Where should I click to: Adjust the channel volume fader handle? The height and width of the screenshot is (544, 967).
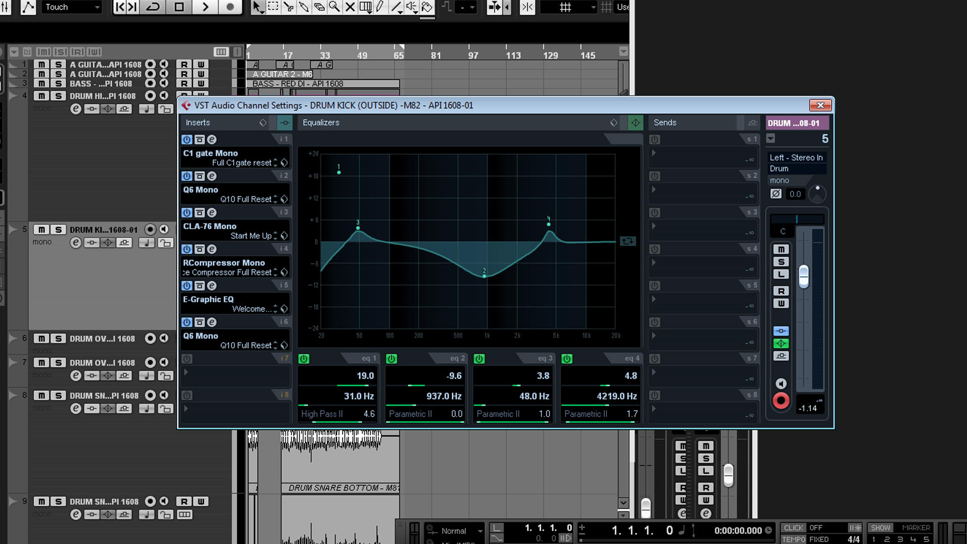pos(804,277)
